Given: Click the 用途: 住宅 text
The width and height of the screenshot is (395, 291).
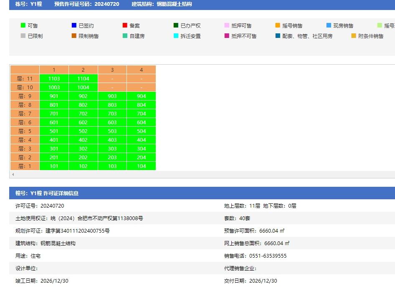Looking at the screenshot, I should tap(28, 256).
